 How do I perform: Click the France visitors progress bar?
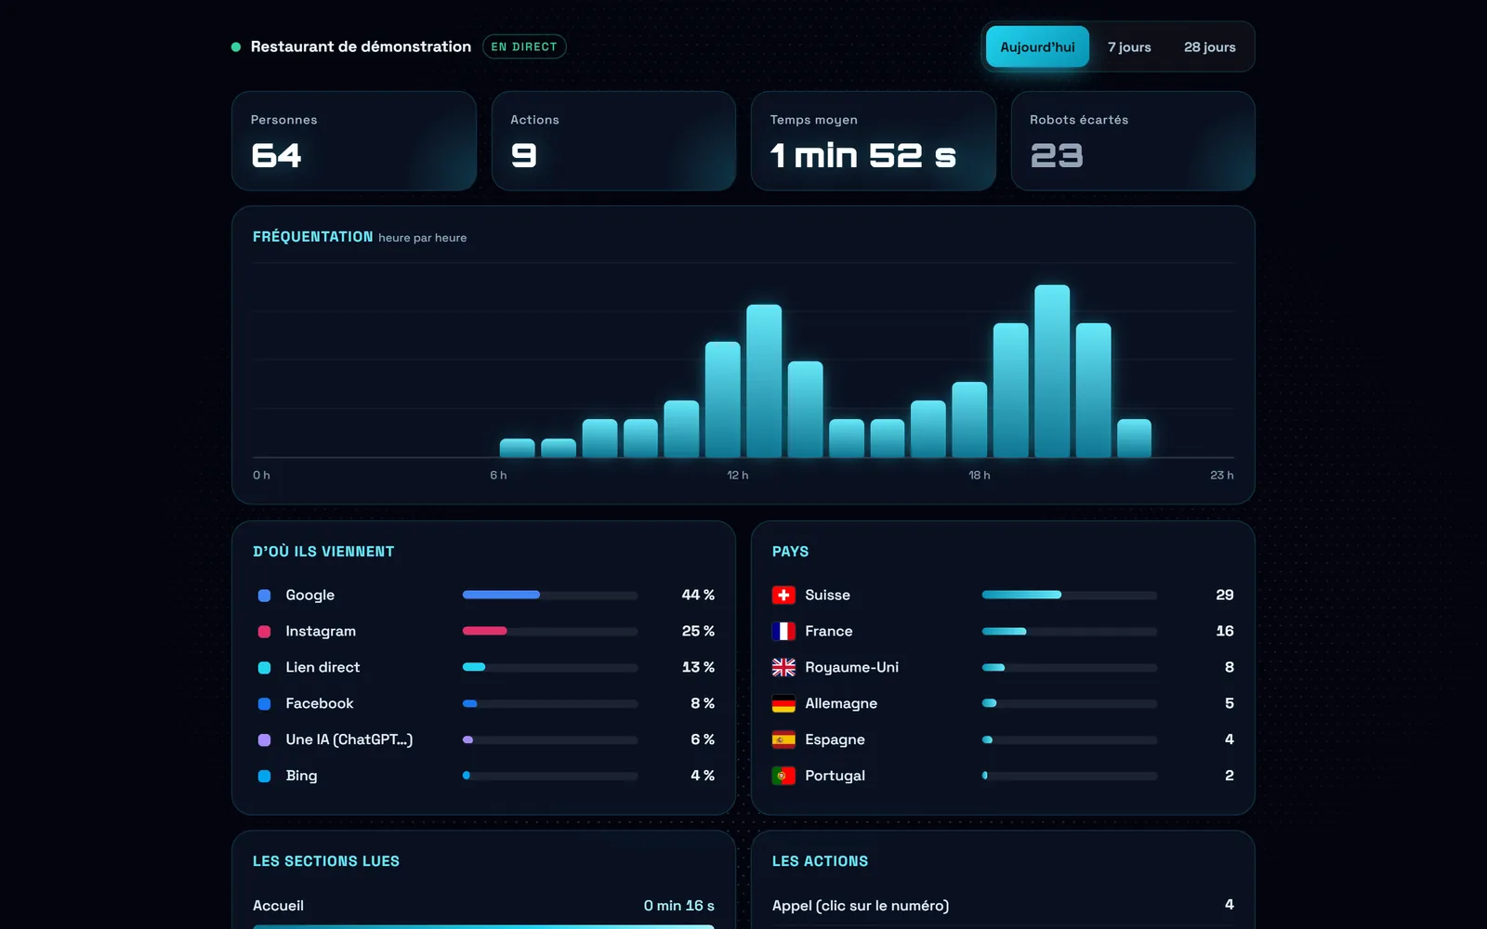click(1070, 631)
